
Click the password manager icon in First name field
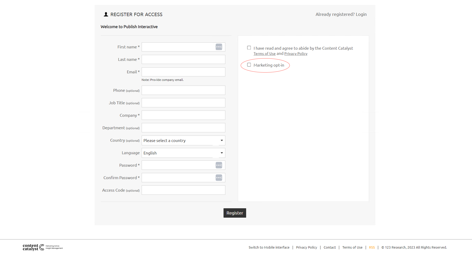coord(219,47)
